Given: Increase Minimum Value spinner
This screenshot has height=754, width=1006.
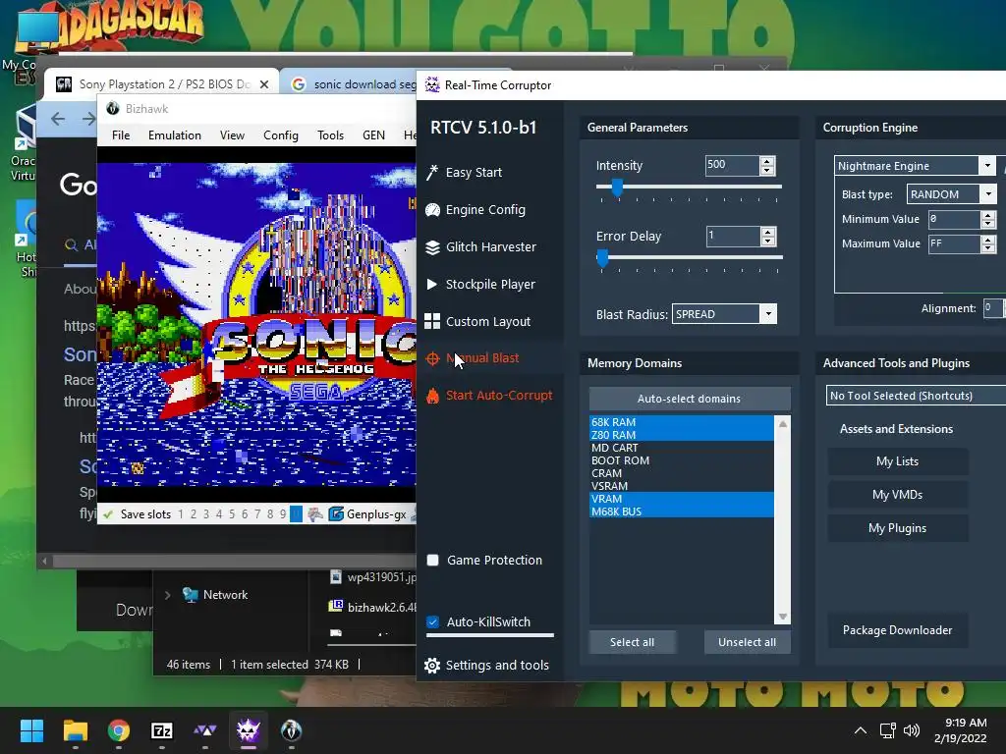Looking at the screenshot, I should point(988,215).
